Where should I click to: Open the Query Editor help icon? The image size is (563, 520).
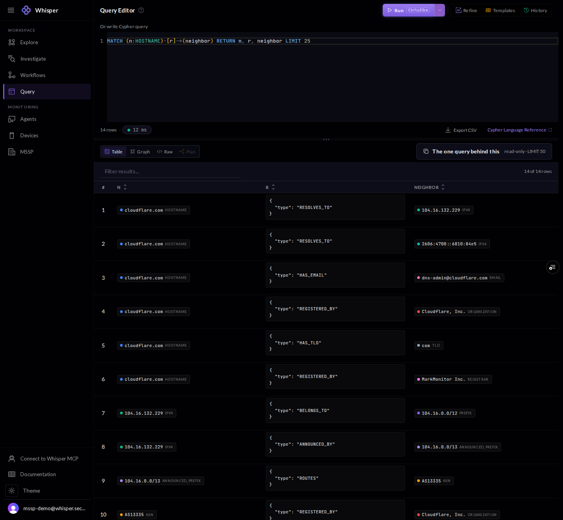pos(141,10)
